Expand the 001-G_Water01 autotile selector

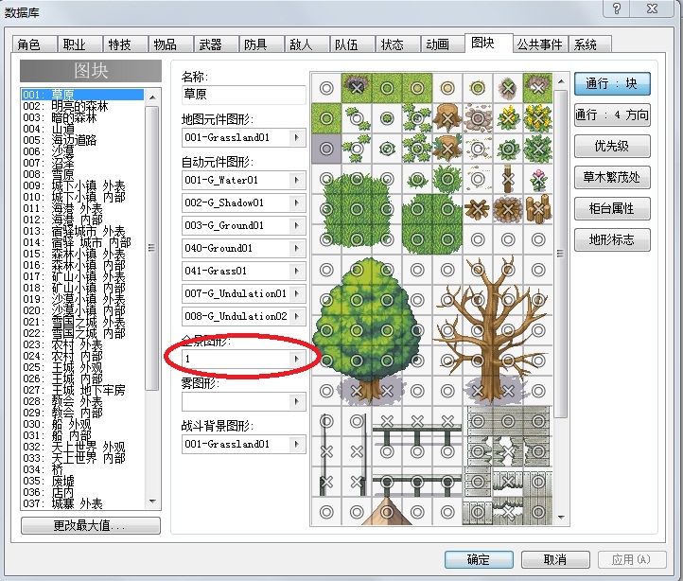pos(297,180)
